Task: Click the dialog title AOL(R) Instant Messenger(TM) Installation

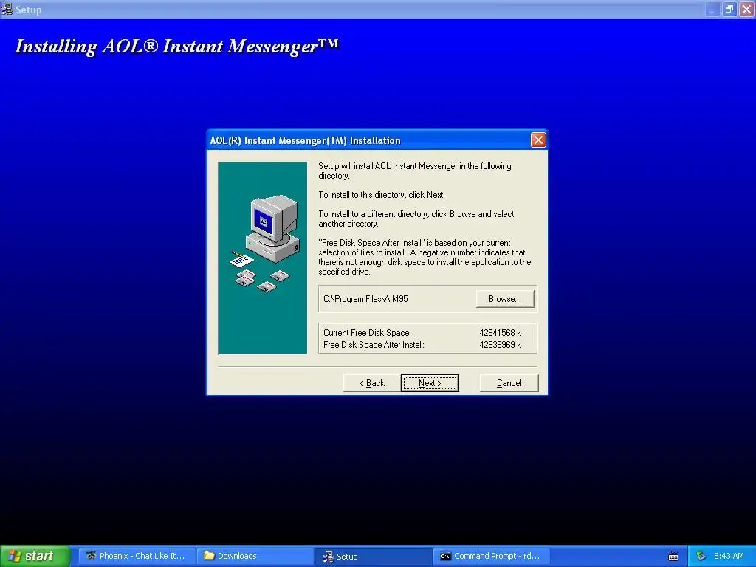Action: (305, 140)
